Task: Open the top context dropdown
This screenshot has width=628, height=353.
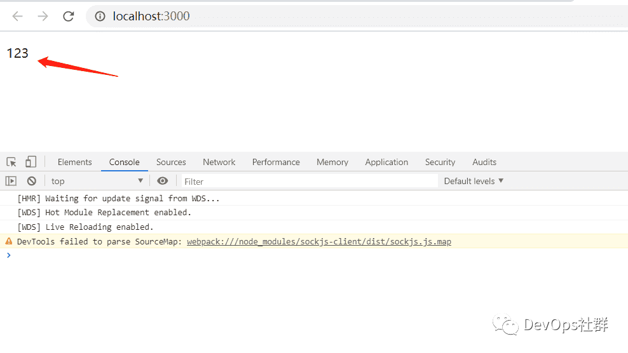Action: tap(97, 182)
